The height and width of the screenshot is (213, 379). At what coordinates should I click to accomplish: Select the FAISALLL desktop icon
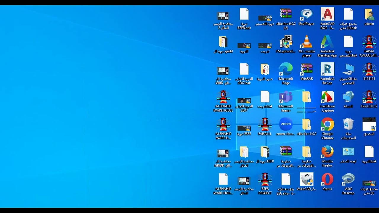(x=265, y=127)
